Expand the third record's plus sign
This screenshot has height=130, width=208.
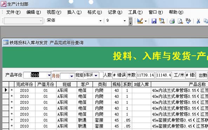pyautogui.click(x=12, y=102)
